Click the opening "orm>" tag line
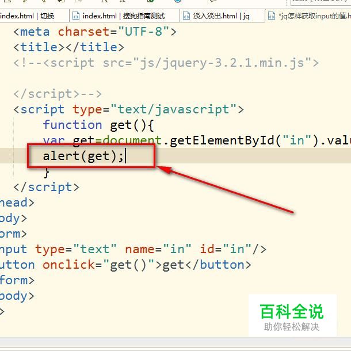351x351 pixels. [13, 234]
